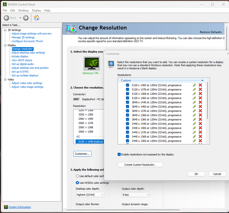Click the Home icon in toolbar

tap(36, 18)
